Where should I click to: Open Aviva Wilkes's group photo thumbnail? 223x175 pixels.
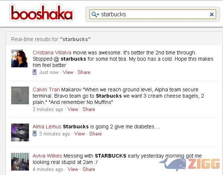(20, 162)
